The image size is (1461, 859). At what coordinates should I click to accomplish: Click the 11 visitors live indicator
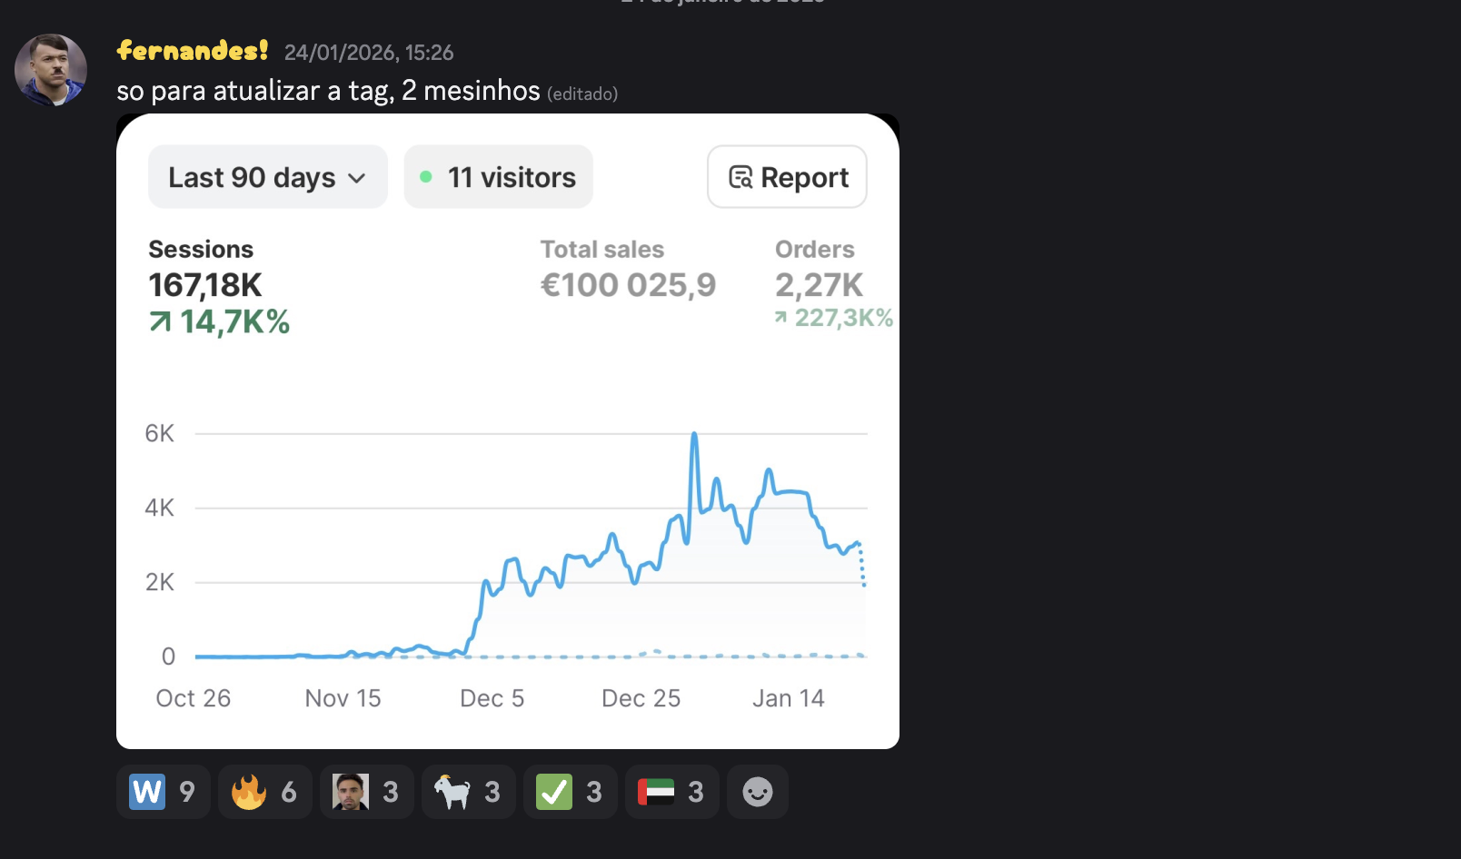498,177
